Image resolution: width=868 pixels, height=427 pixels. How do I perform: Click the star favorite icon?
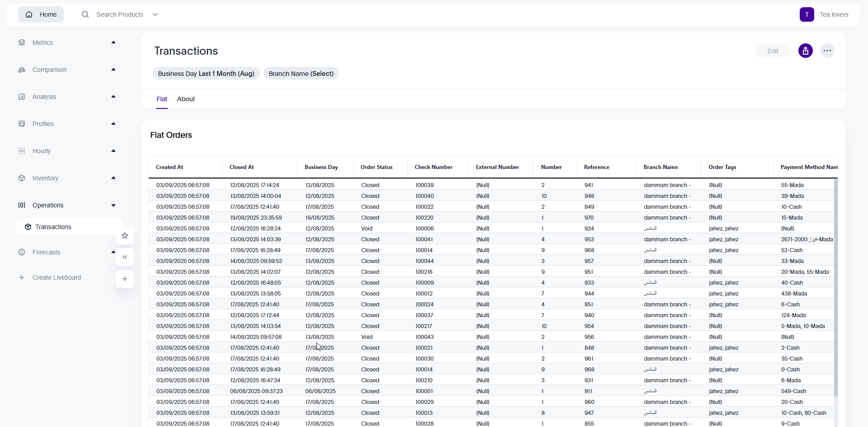(x=125, y=235)
